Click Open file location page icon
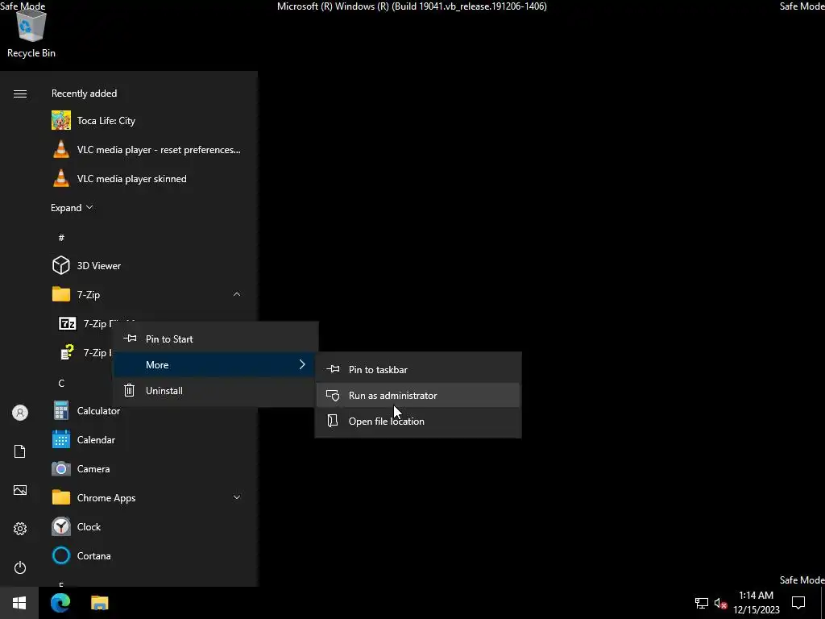The height and width of the screenshot is (619, 825). [x=333, y=421]
